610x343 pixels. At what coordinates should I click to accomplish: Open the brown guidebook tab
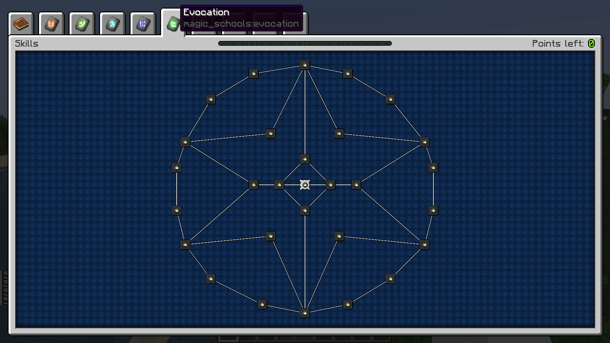pos(20,23)
